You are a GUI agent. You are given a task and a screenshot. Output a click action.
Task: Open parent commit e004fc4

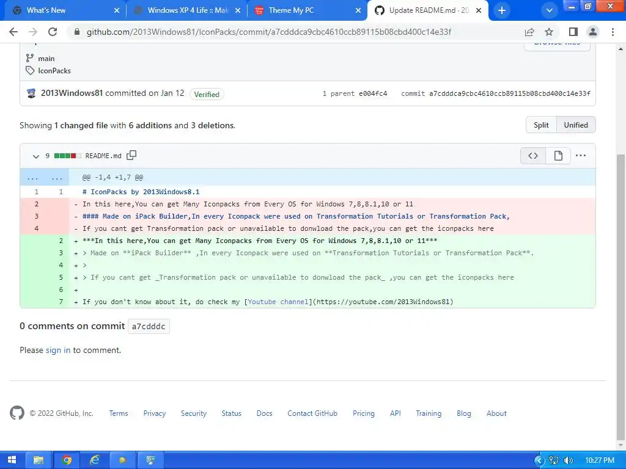point(373,93)
